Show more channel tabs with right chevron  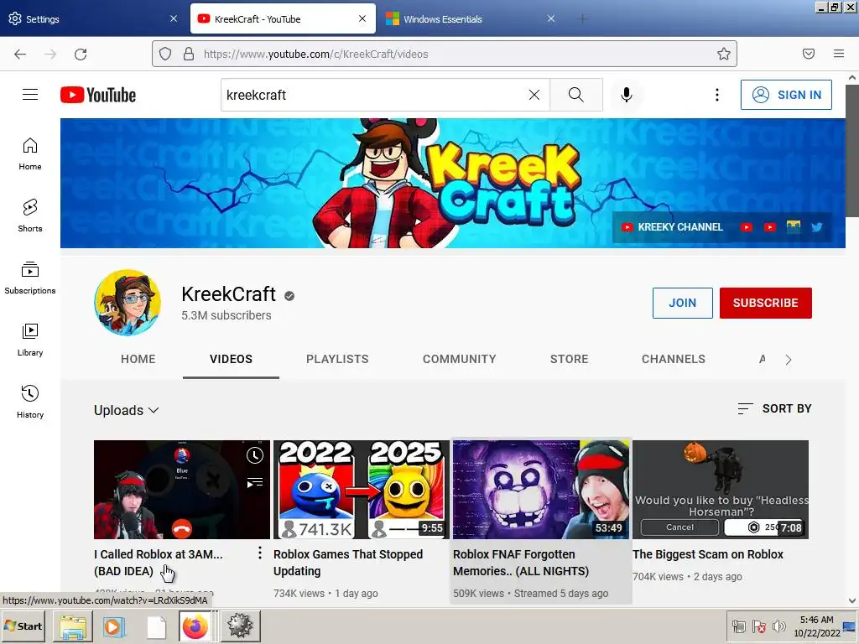point(789,360)
